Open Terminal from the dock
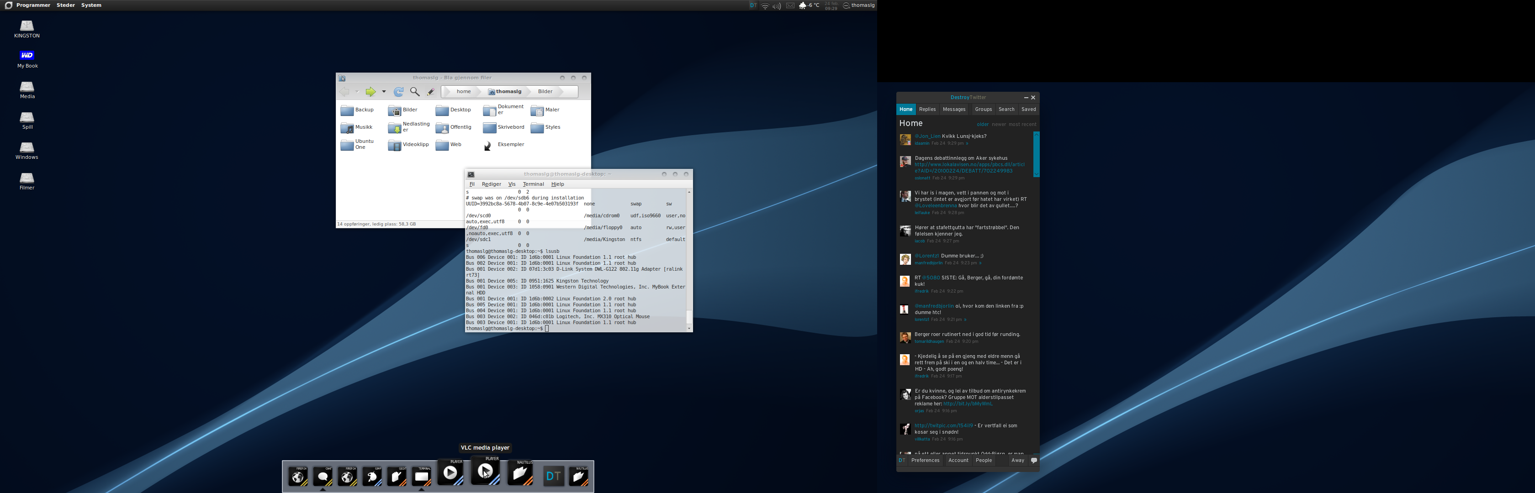This screenshot has width=1535, height=493. click(x=422, y=476)
